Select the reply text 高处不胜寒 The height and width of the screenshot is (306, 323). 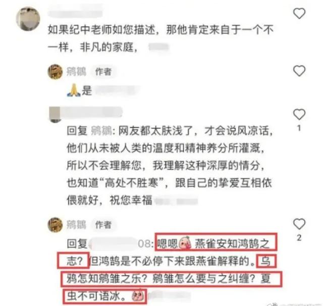(x=131, y=183)
